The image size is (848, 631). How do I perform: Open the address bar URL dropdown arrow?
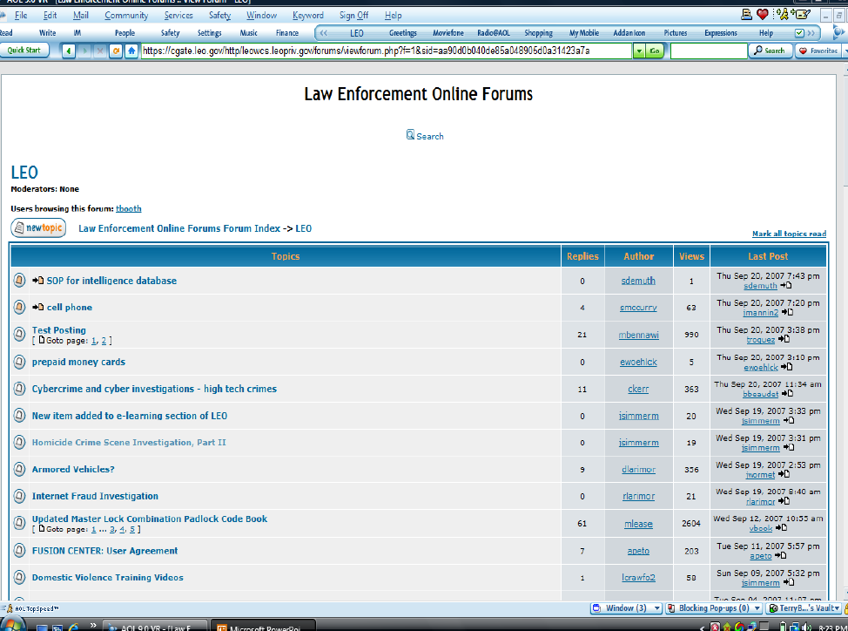(639, 51)
